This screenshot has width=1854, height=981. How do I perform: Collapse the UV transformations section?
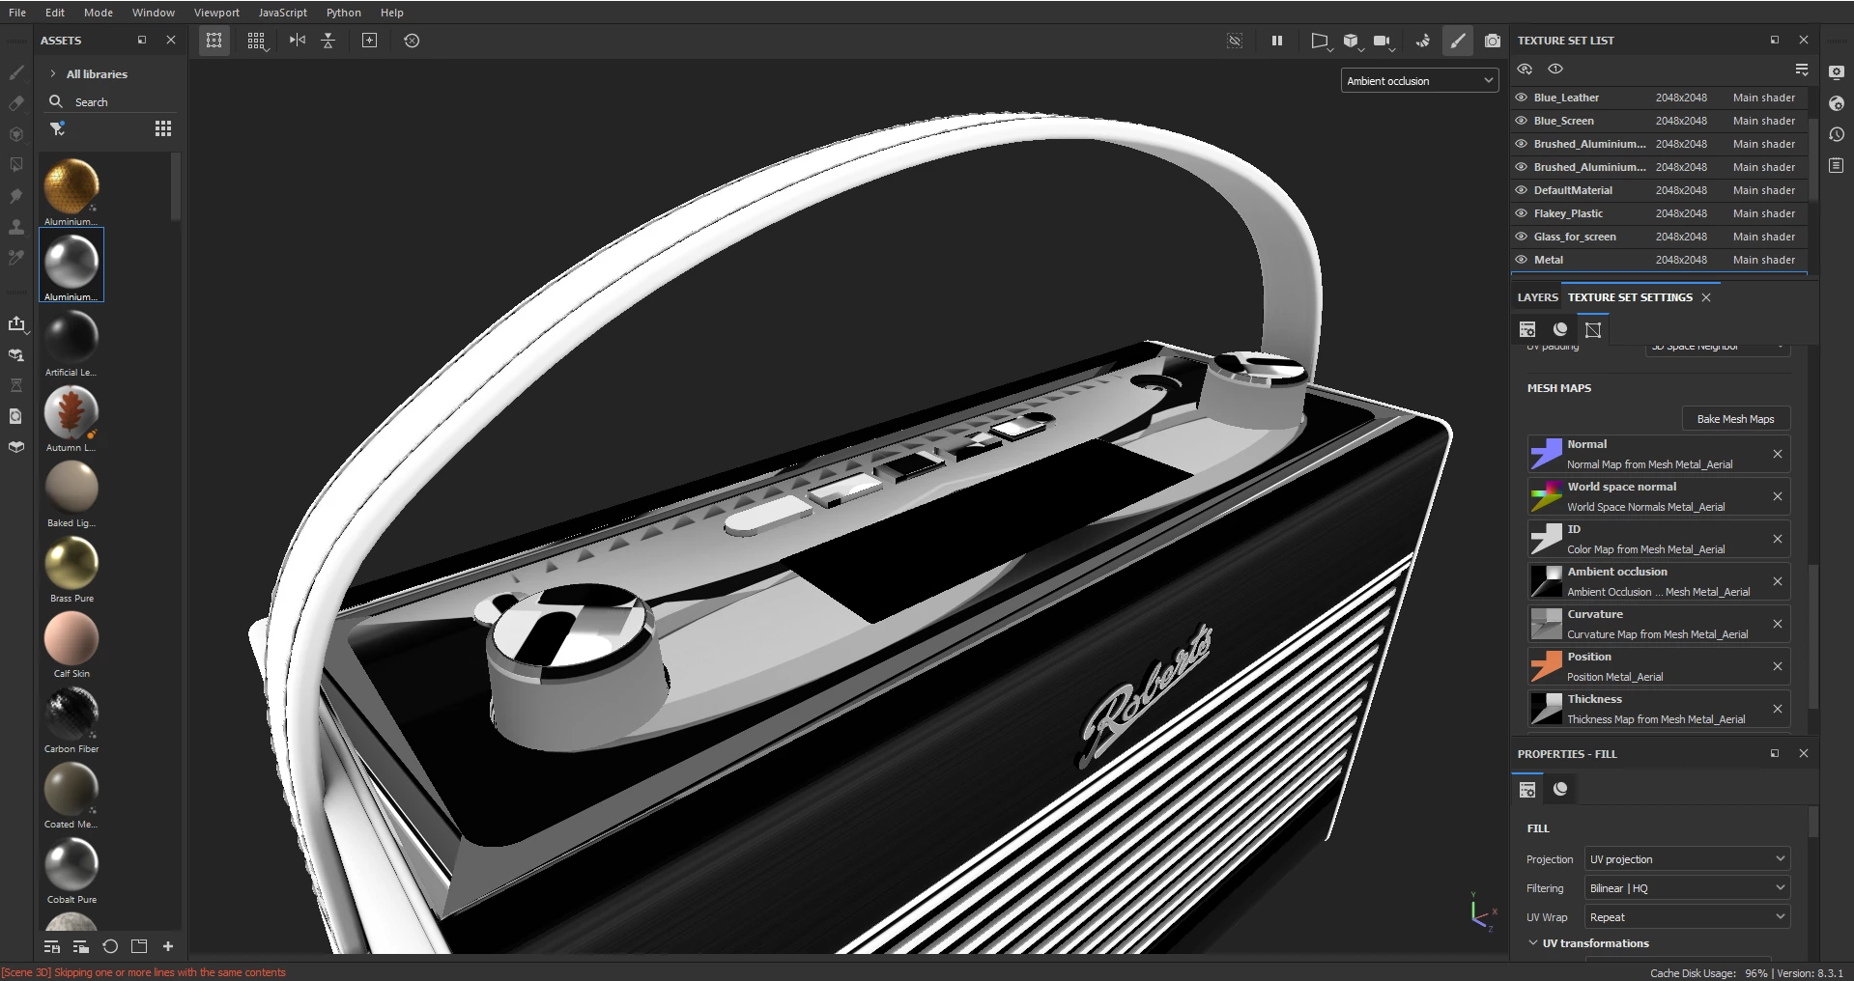point(1533,943)
